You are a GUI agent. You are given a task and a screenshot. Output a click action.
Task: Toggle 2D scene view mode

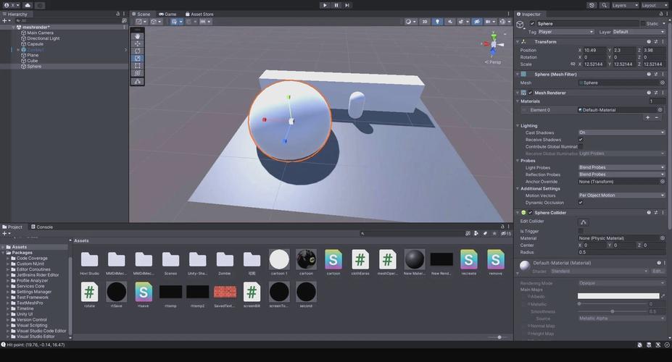tap(424, 22)
